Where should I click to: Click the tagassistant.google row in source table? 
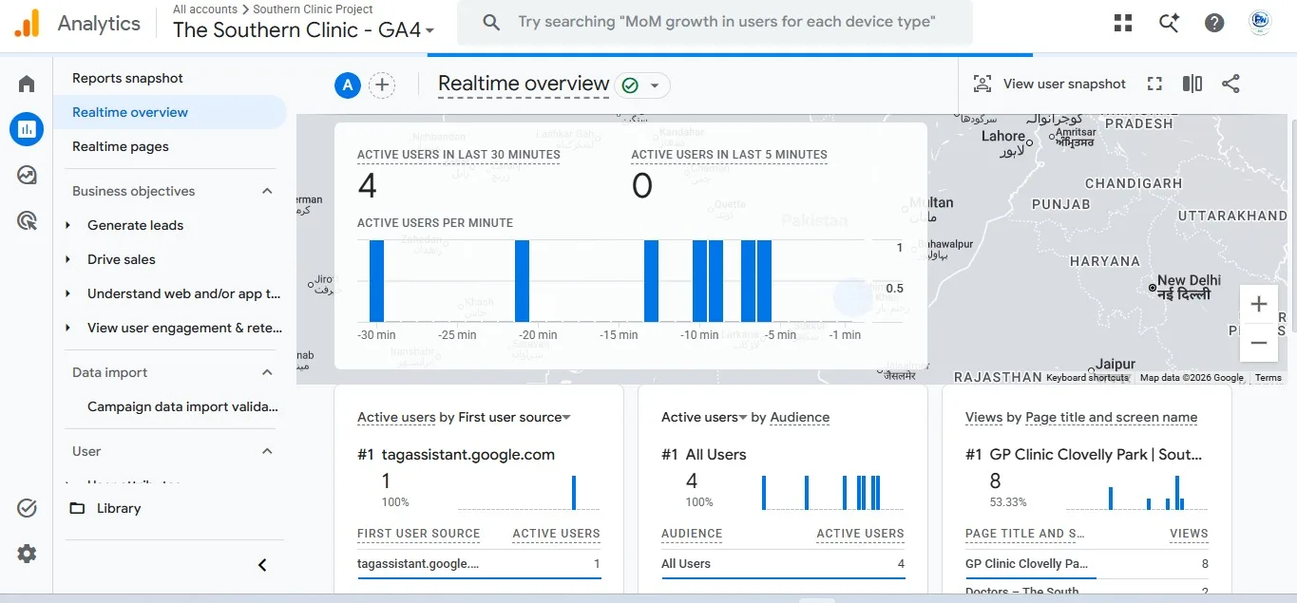coord(479,564)
